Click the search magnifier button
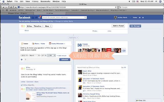The width and height of the screenshot is (164, 102). click(85, 18)
